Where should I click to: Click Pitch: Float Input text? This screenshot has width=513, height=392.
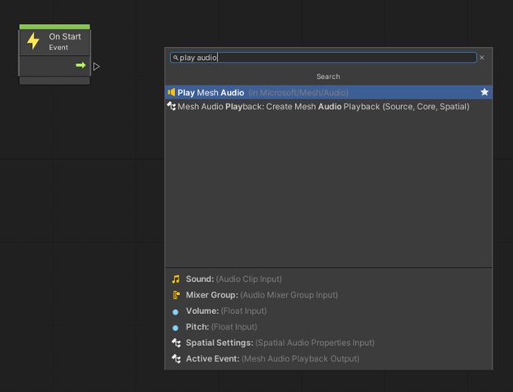click(221, 327)
